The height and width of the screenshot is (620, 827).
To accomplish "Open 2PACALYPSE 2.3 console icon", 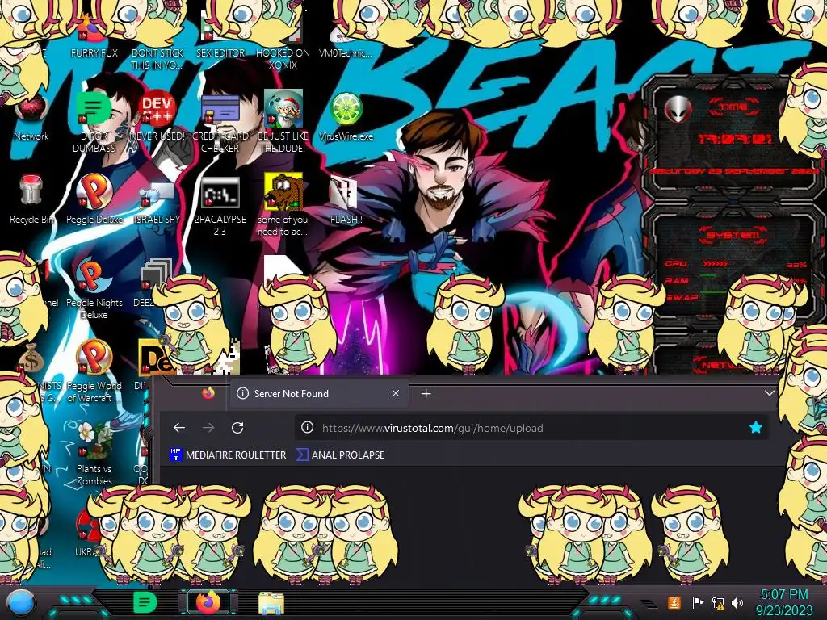I will click(220, 206).
